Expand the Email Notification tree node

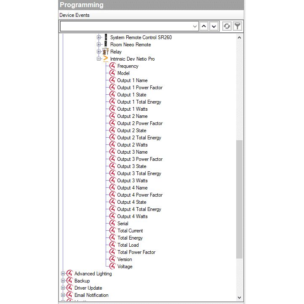(63, 295)
